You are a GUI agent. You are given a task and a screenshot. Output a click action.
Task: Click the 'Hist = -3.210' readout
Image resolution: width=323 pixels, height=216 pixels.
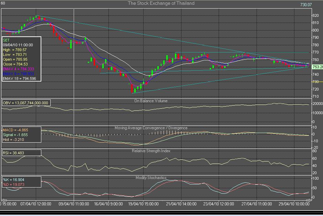click(x=13, y=140)
